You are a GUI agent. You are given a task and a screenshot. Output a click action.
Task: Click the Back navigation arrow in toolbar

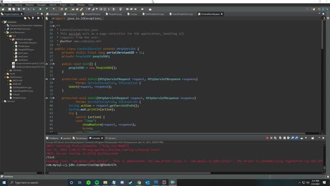click(136, 9)
